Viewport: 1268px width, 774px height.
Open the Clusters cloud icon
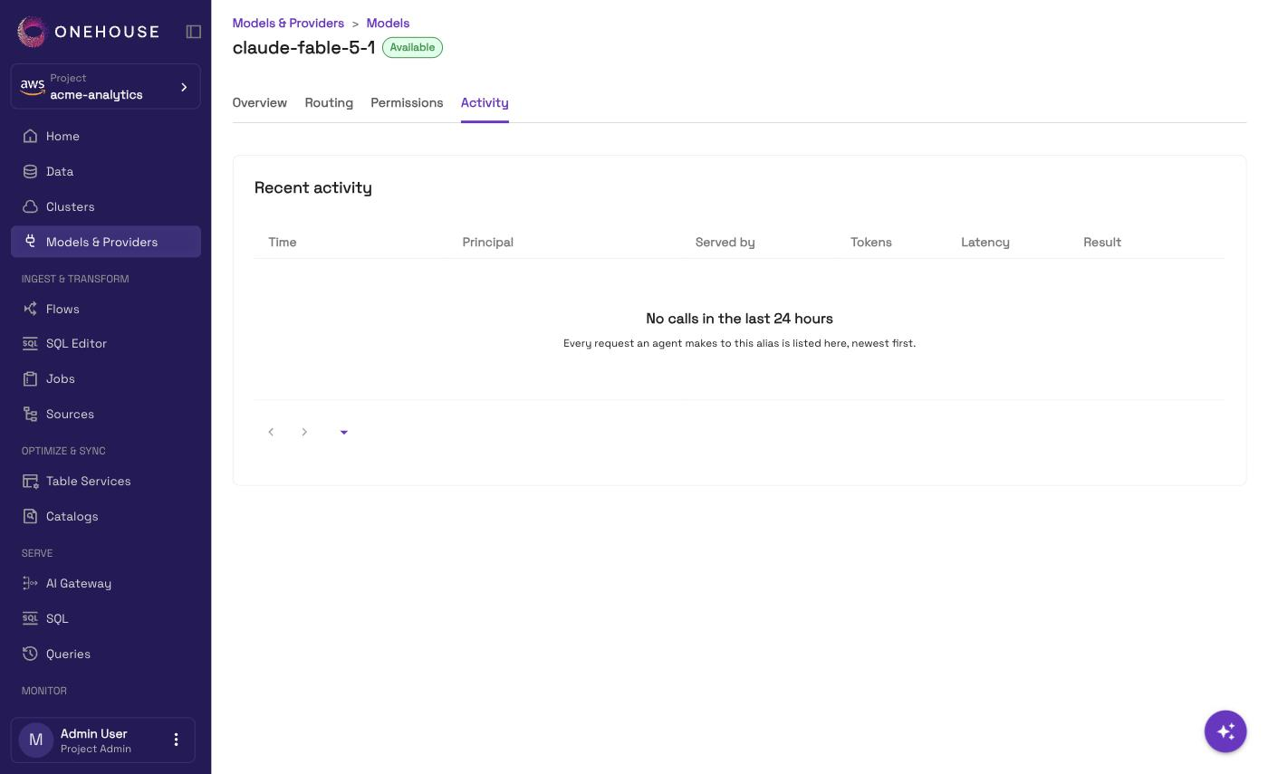(30, 206)
